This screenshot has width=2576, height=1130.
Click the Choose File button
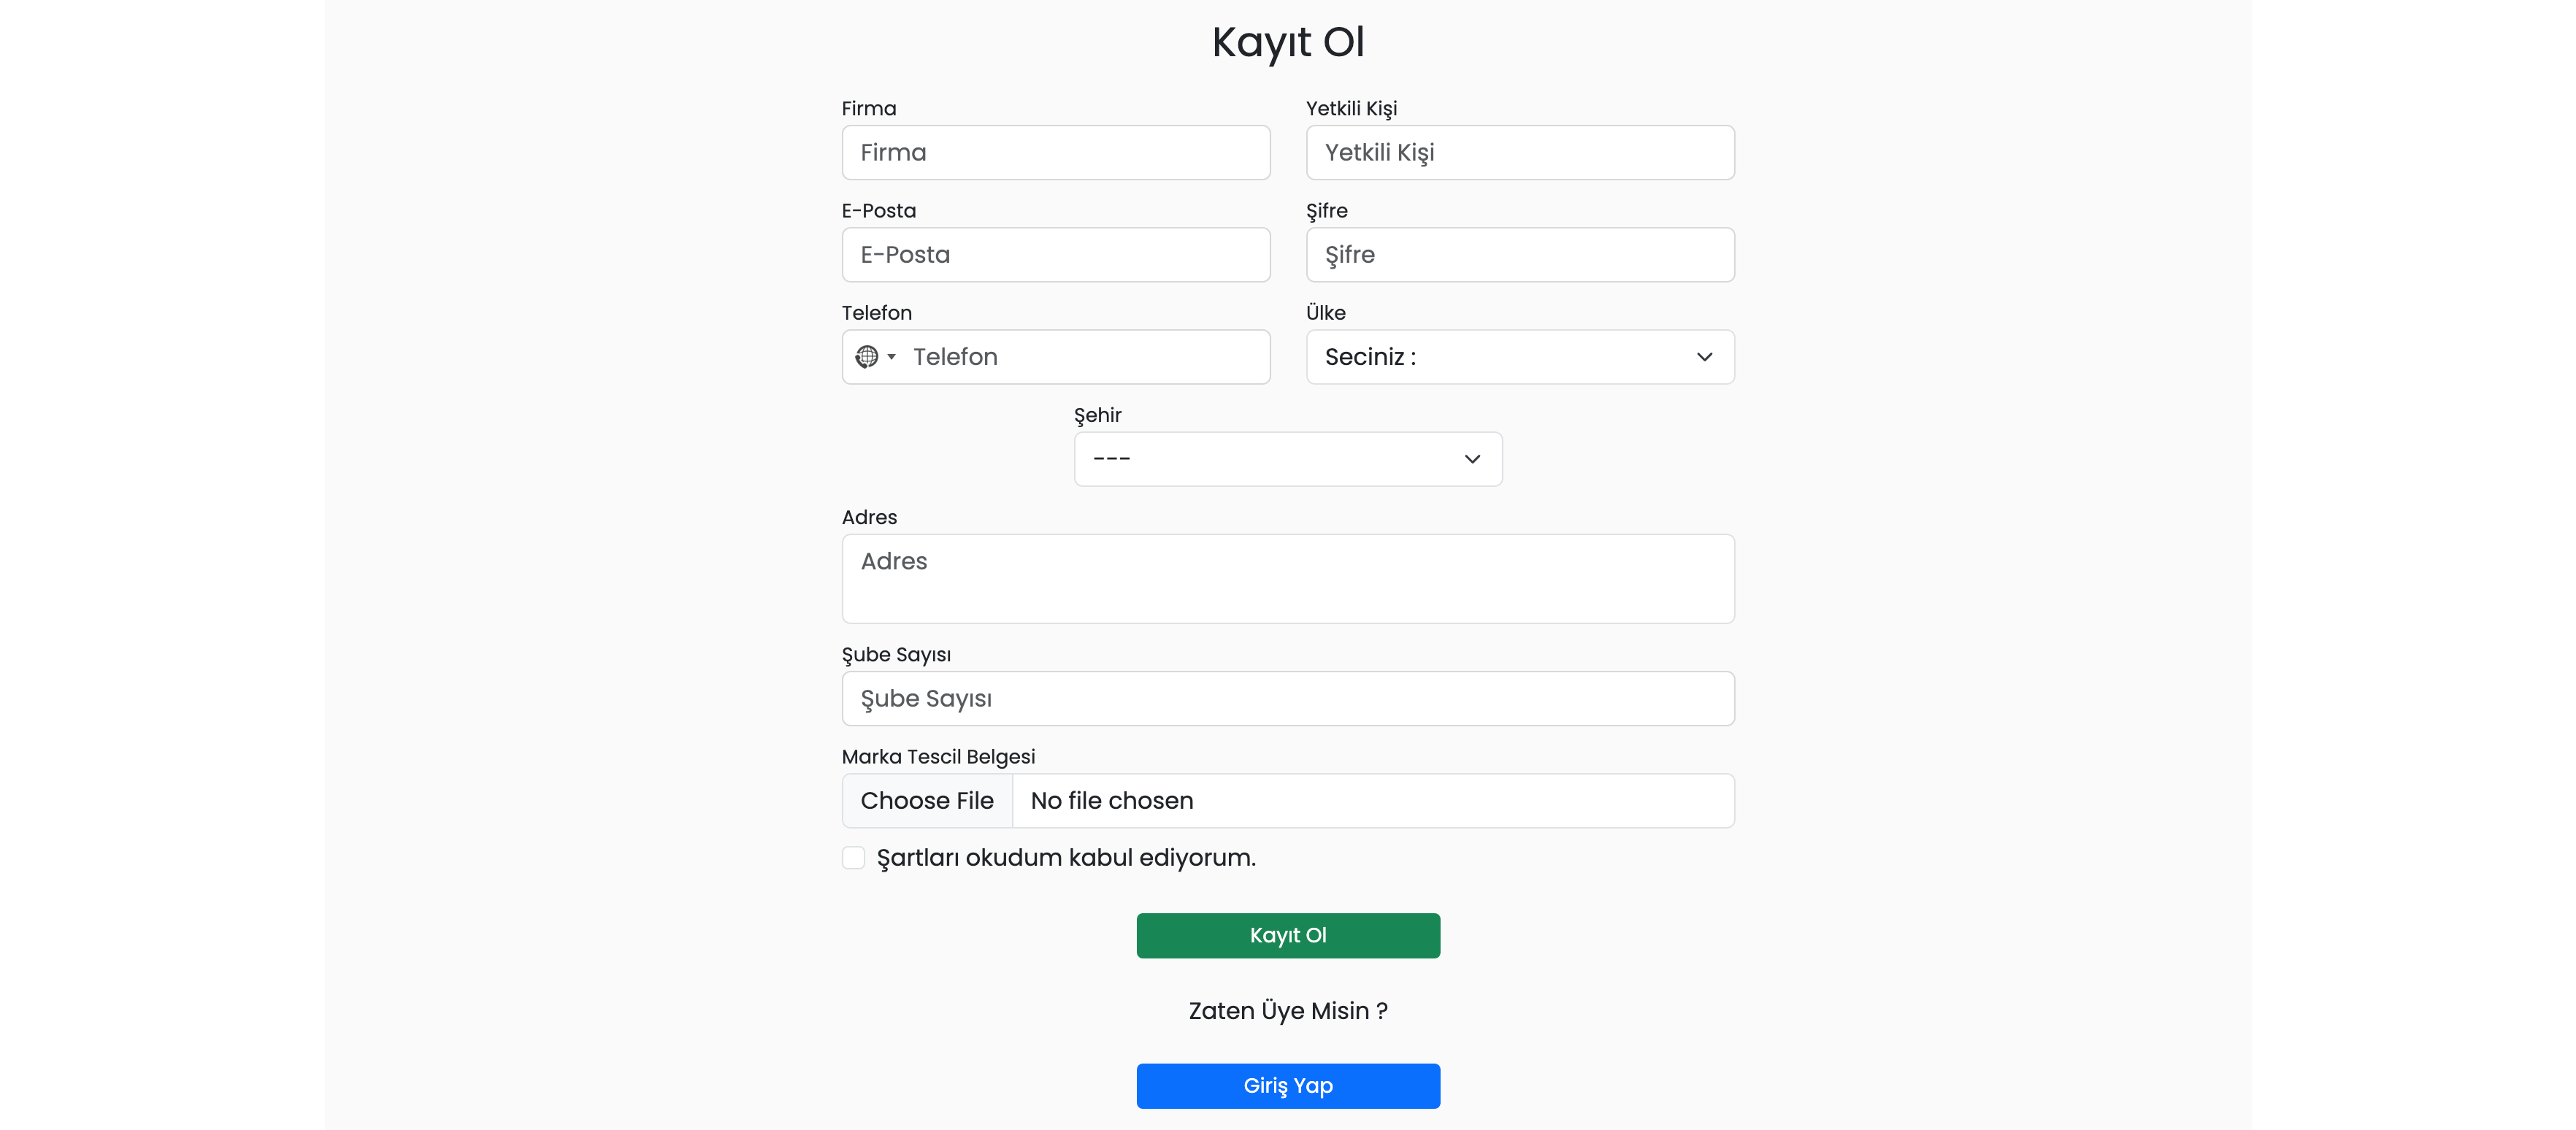point(927,801)
